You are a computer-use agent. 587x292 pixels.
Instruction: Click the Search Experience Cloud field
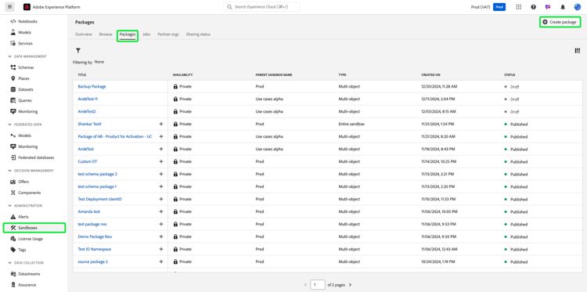261,7
